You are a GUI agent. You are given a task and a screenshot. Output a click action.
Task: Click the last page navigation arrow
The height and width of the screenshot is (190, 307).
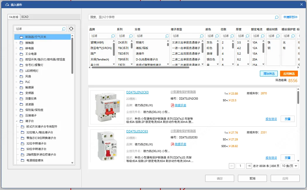249,166
